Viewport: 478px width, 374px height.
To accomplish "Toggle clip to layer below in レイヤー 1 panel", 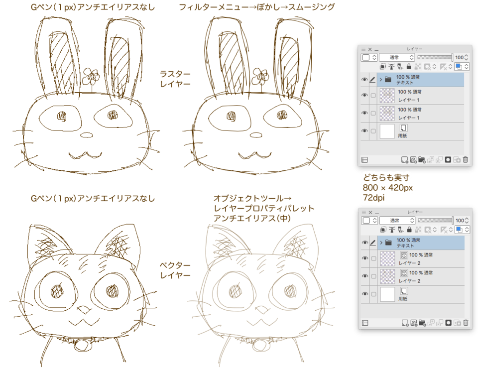I will pyautogui.click(x=383, y=66).
